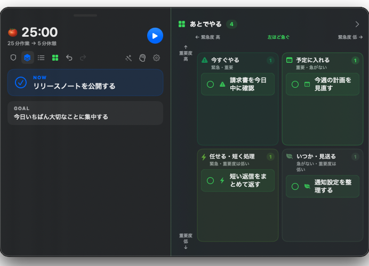The height and width of the screenshot is (266, 369).
Task: Click calendar icon on 今週の計画を見直す card
Action: pyautogui.click(x=307, y=84)
